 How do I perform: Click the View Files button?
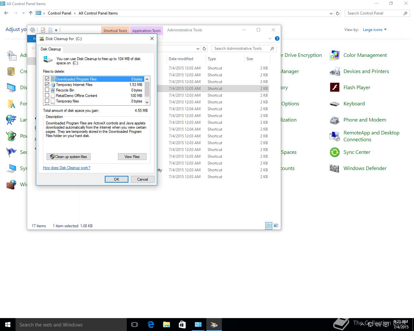click(132, 157)
